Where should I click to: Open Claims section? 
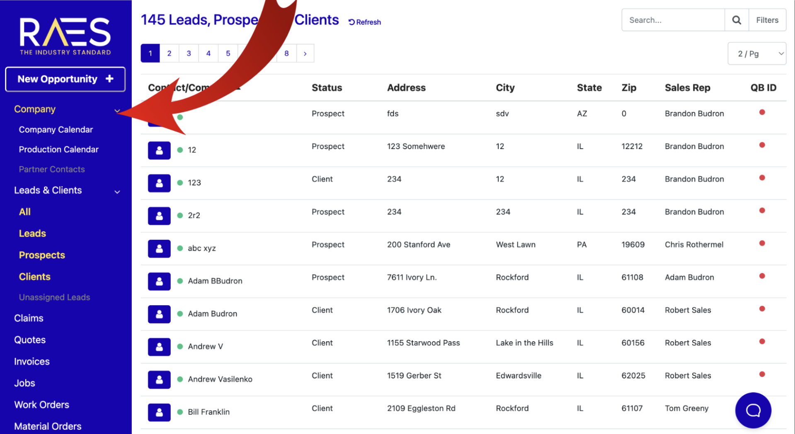(x=29, y=318)
